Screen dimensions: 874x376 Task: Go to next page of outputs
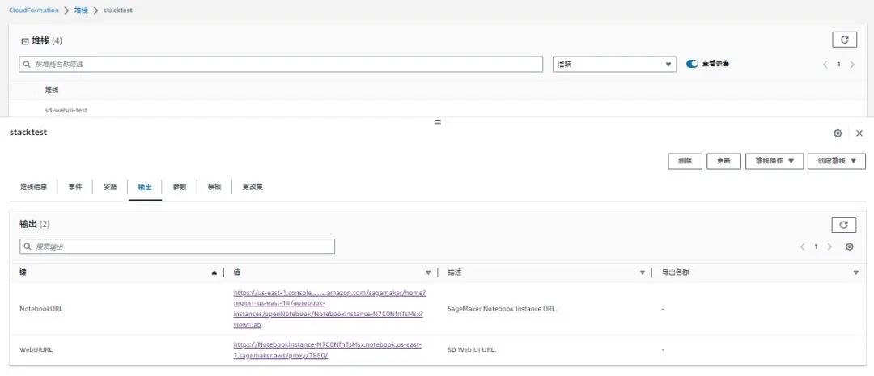[x=829, y=247]
